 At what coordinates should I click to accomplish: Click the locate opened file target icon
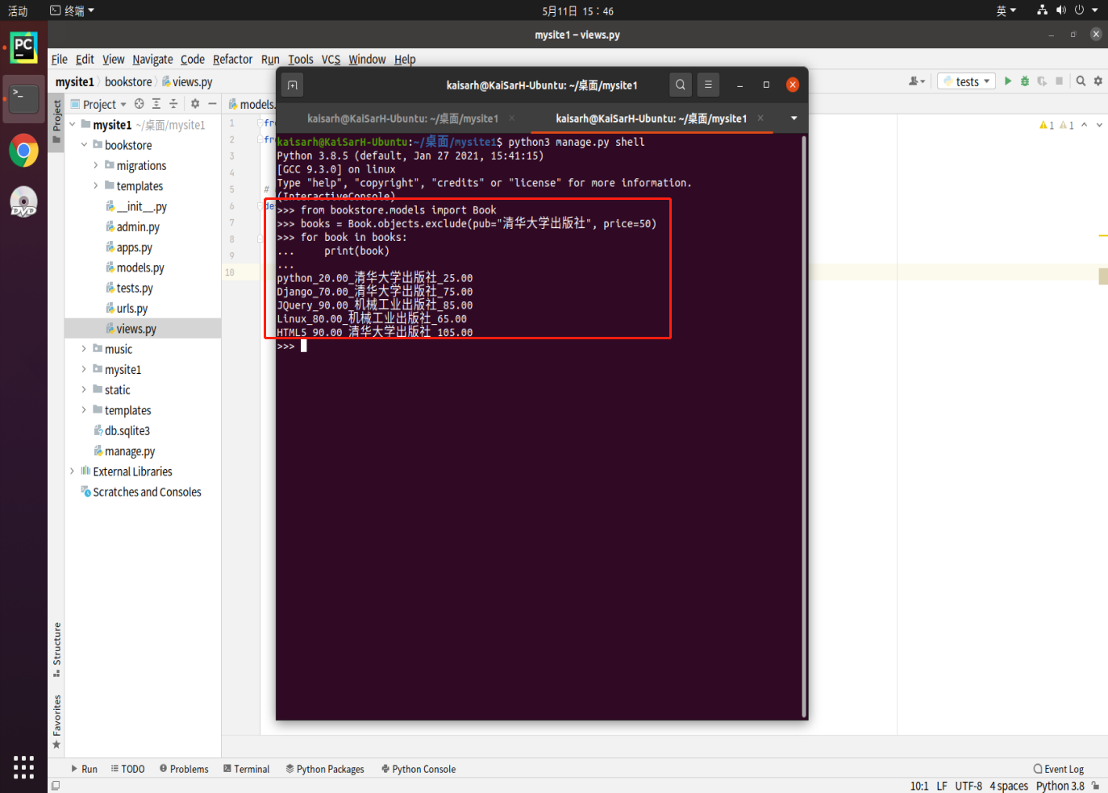tap(140, 104)
